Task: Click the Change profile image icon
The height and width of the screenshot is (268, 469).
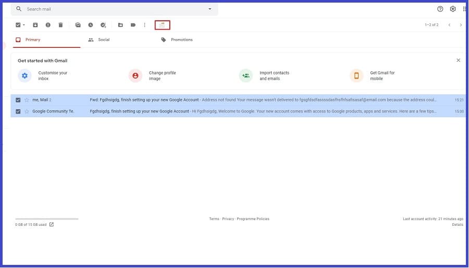Action: 135,75
